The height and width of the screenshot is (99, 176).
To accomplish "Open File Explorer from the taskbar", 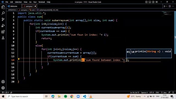I will [59, 97].
